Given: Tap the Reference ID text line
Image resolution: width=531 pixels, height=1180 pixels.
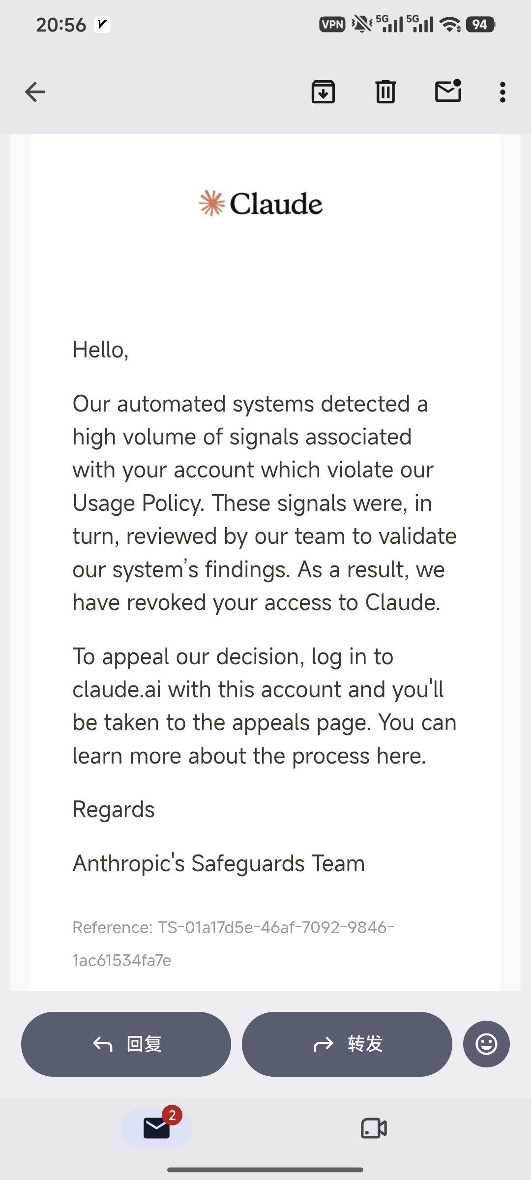Looking at the screenshot, I should [x=234, y=944].
